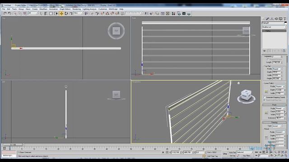Open the Schematic View icon
Screen dimensions: 289x162
(168, 13)
